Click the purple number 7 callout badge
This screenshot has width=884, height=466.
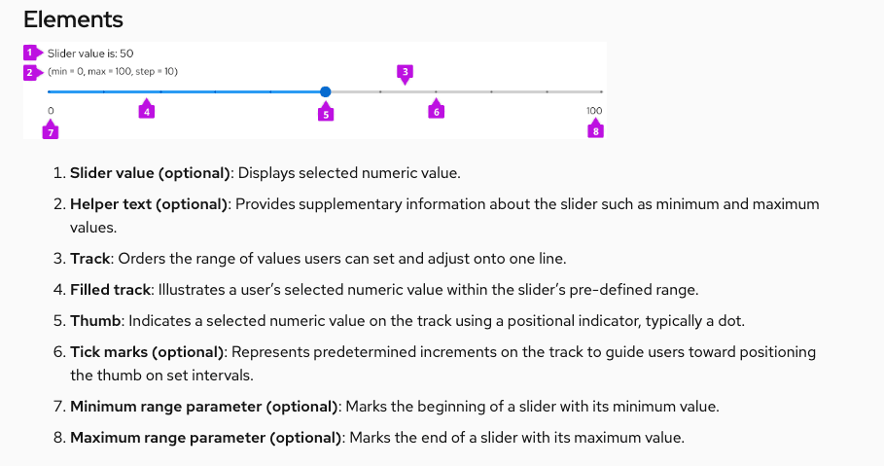click(51, 130)
